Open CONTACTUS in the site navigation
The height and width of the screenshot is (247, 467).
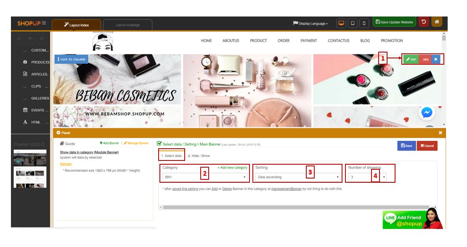click(339, 41)
